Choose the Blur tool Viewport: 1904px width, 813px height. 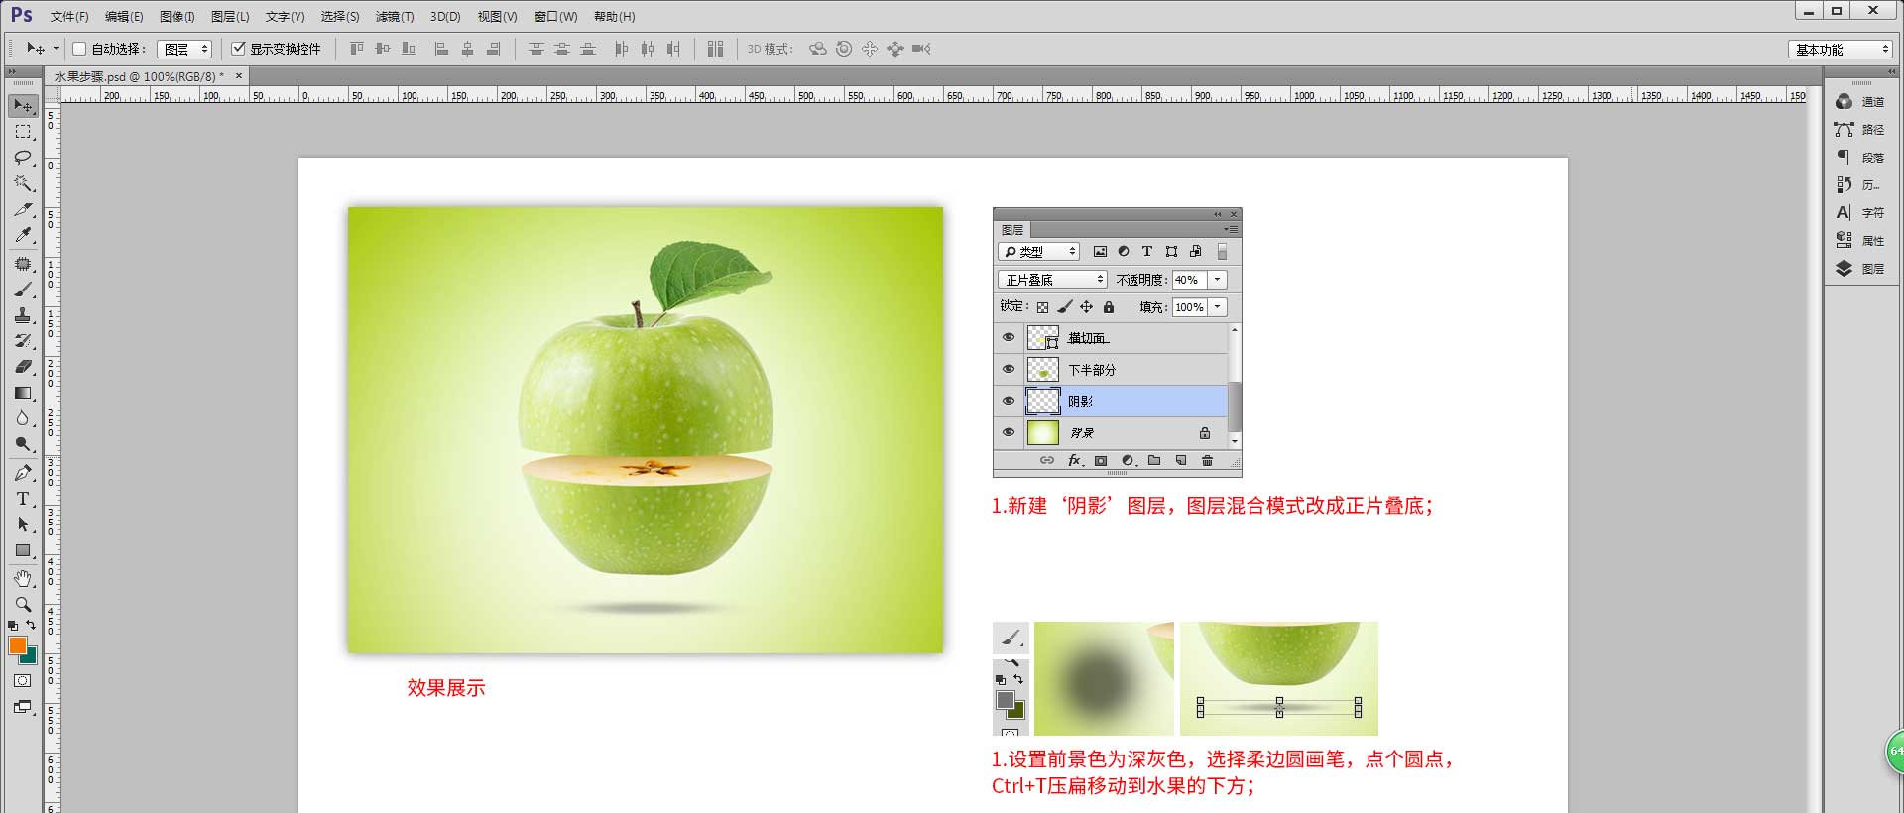click(23, 418)
